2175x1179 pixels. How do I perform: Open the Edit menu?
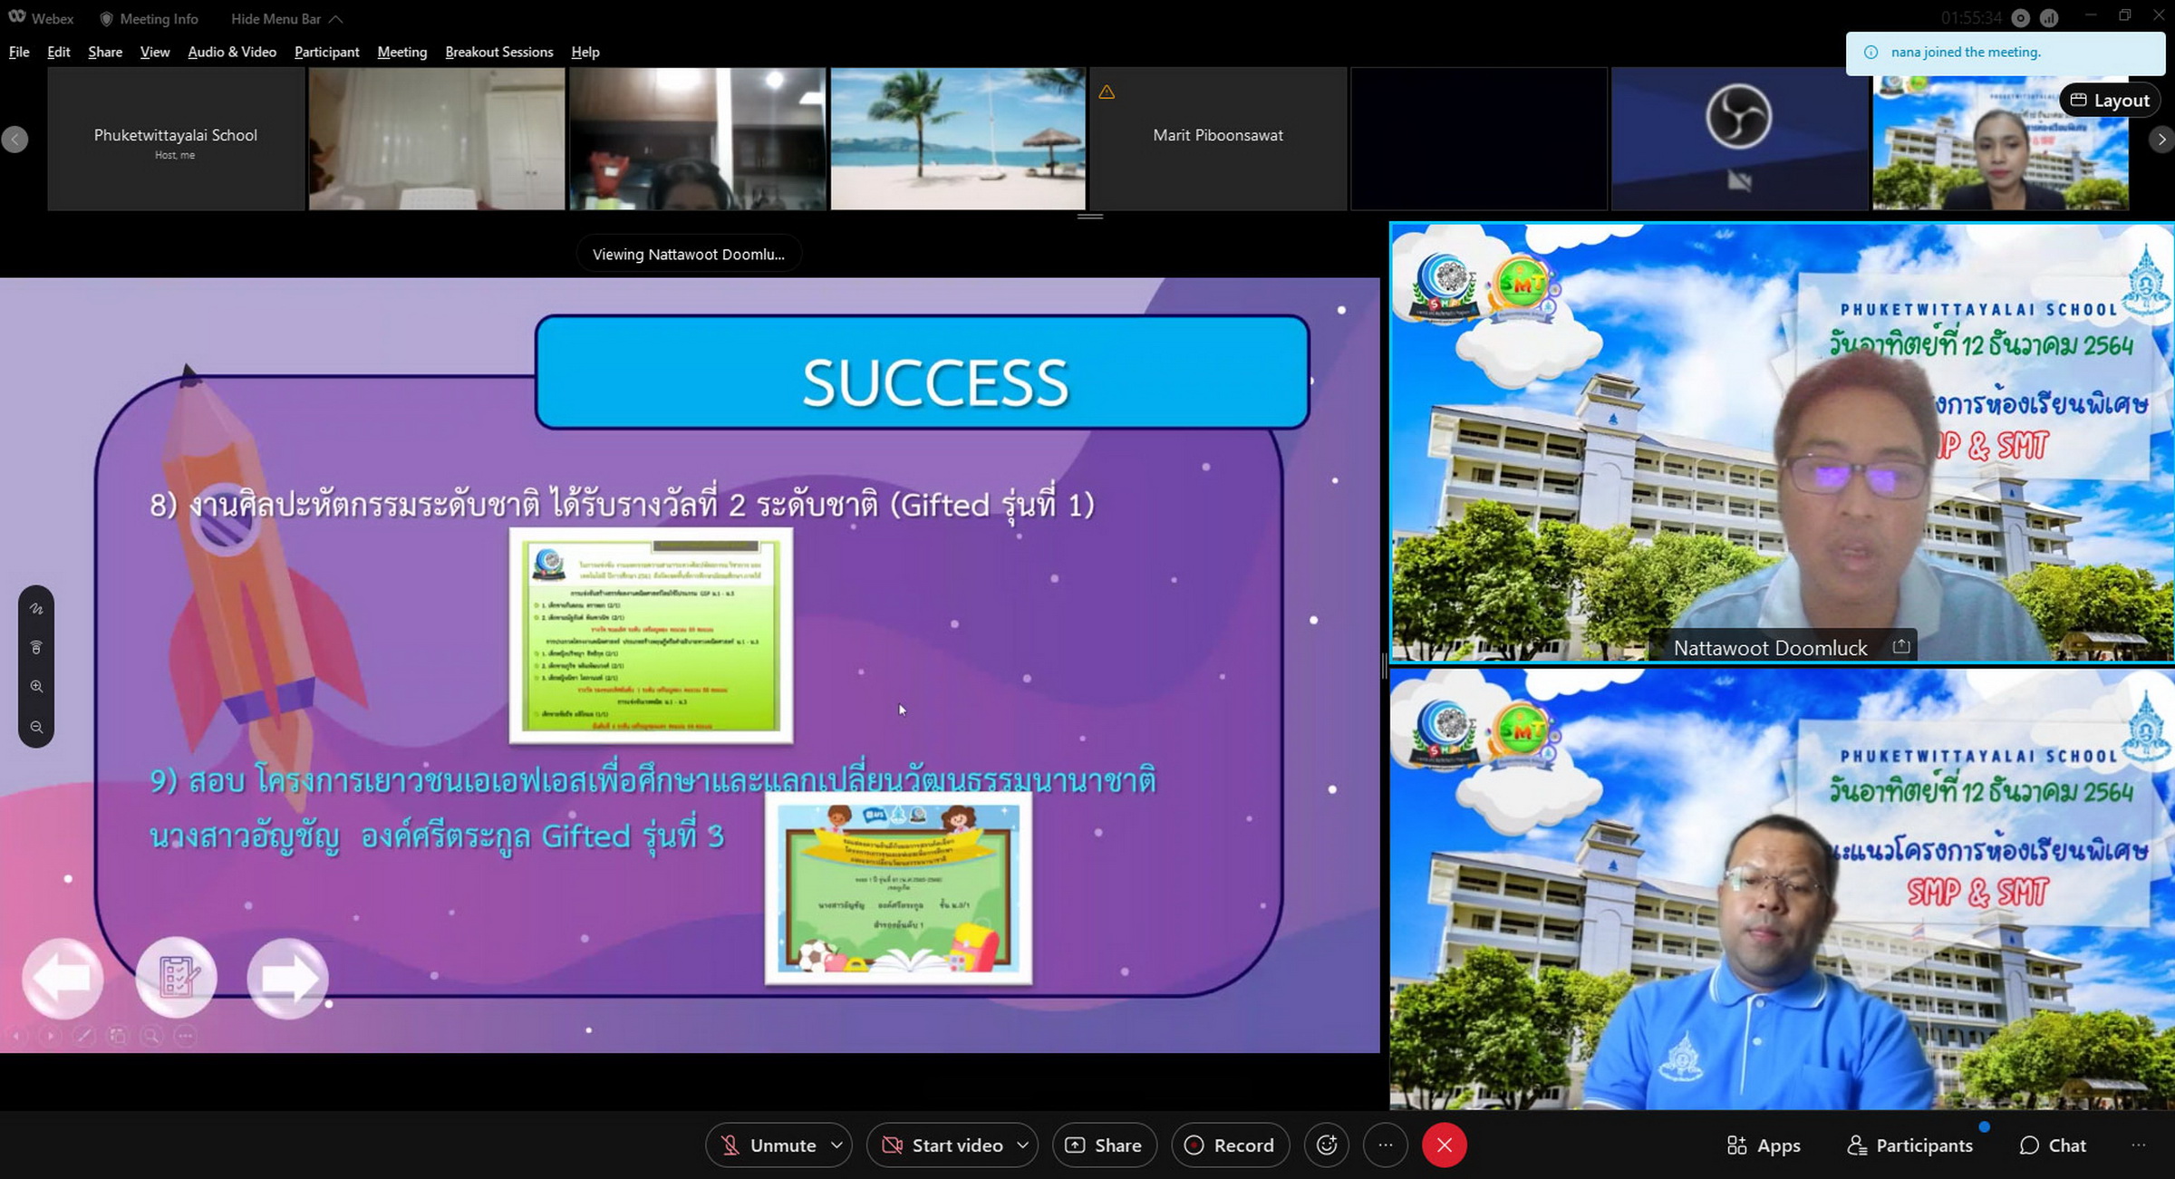coord(59,52)
